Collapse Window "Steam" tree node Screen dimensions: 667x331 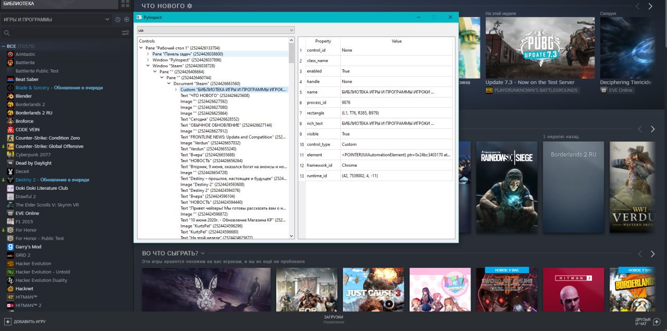pos(148,66)
